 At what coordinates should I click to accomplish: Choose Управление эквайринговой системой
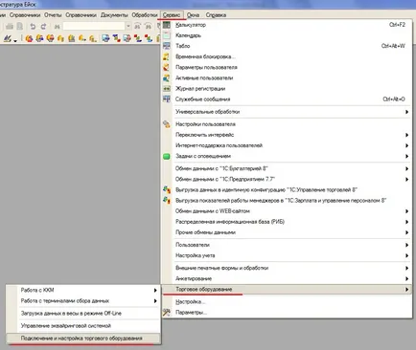[83, 326]
